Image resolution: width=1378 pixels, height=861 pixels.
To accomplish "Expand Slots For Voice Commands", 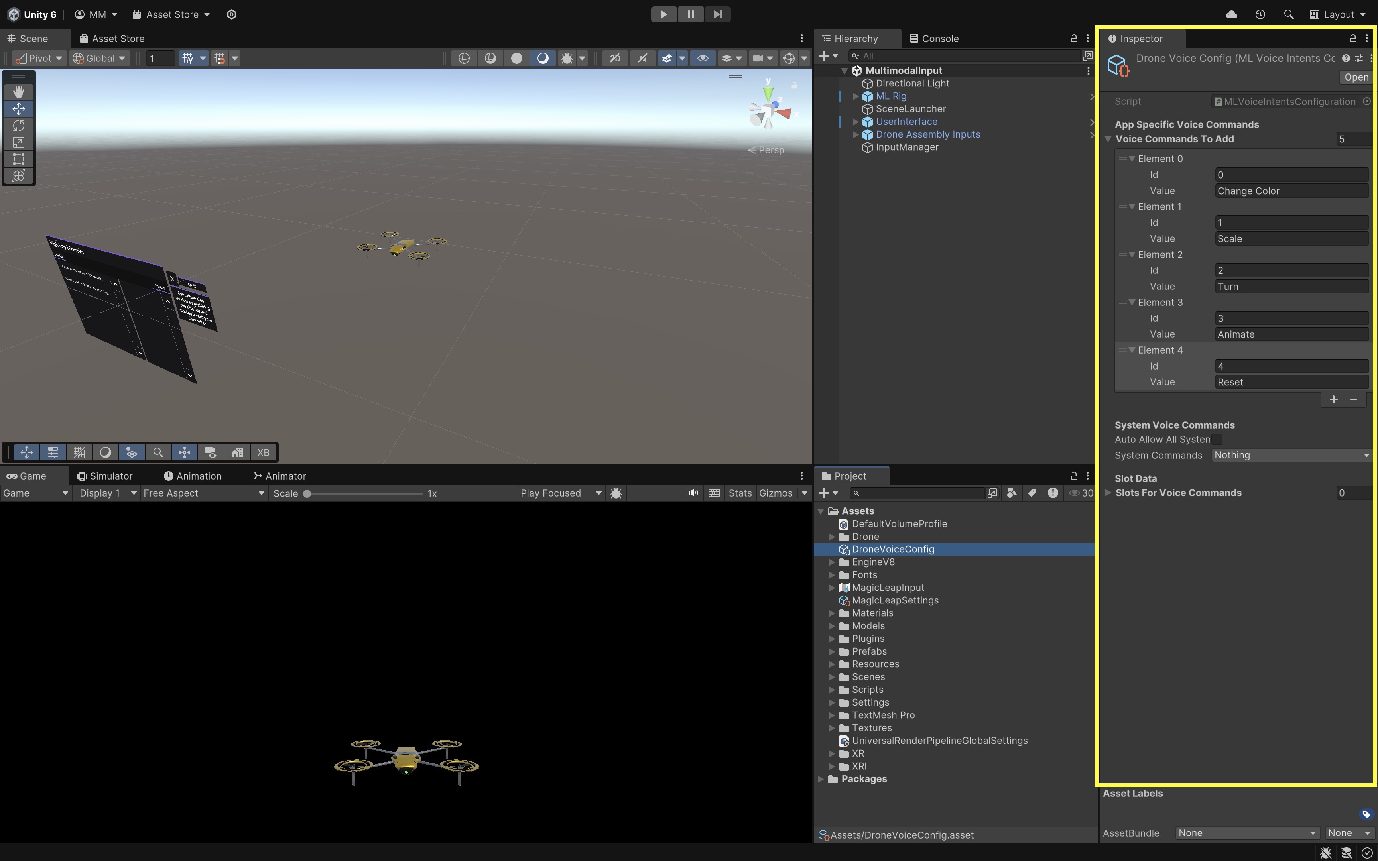I will coord(1108,493).
